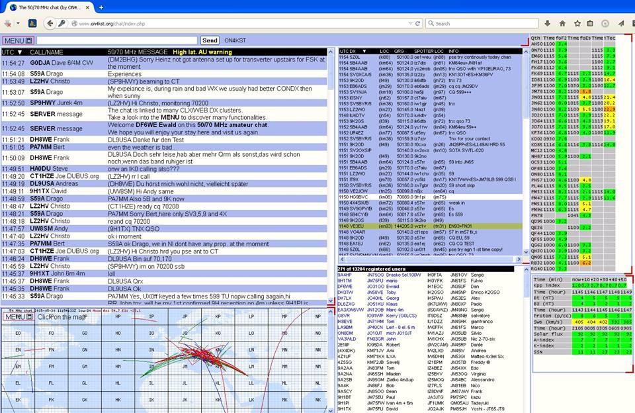The height and width of the screenshot is (413, 635).
Task: Click the key icon beside the address bar
Action: (x=62, y=24)
